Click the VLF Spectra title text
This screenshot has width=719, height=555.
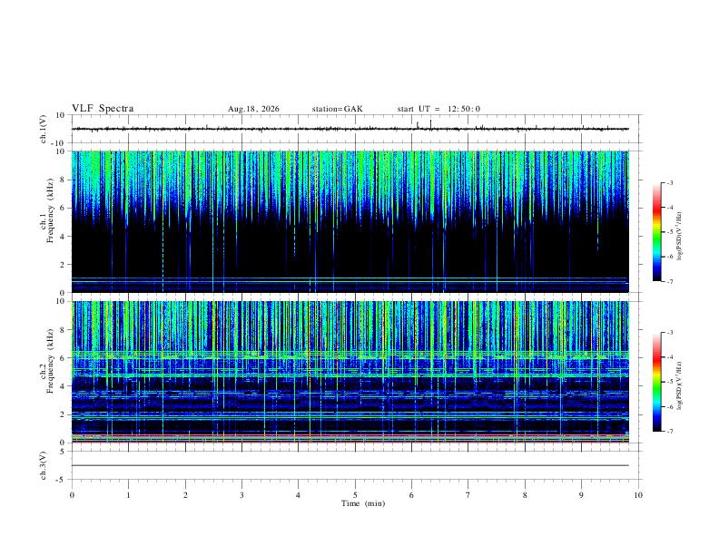(x=103, y=109)
